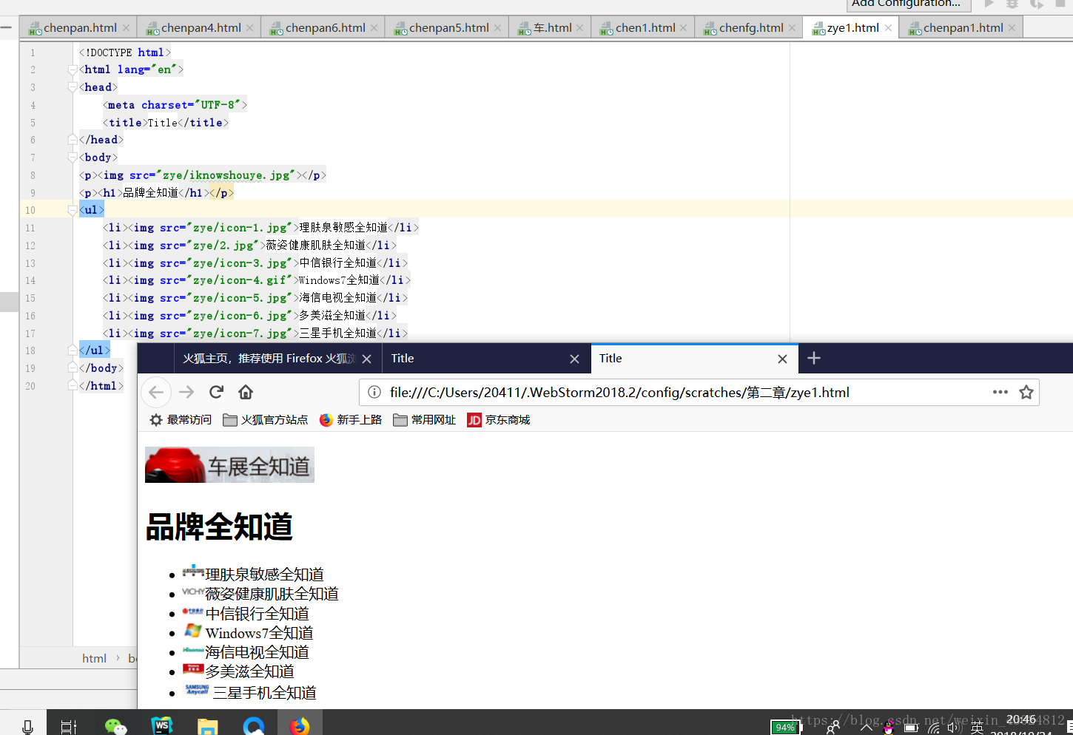This screenshot has height=735, width=1073.
Task: Click line number 10 in the gutter
Action: (x=30, y=210)
